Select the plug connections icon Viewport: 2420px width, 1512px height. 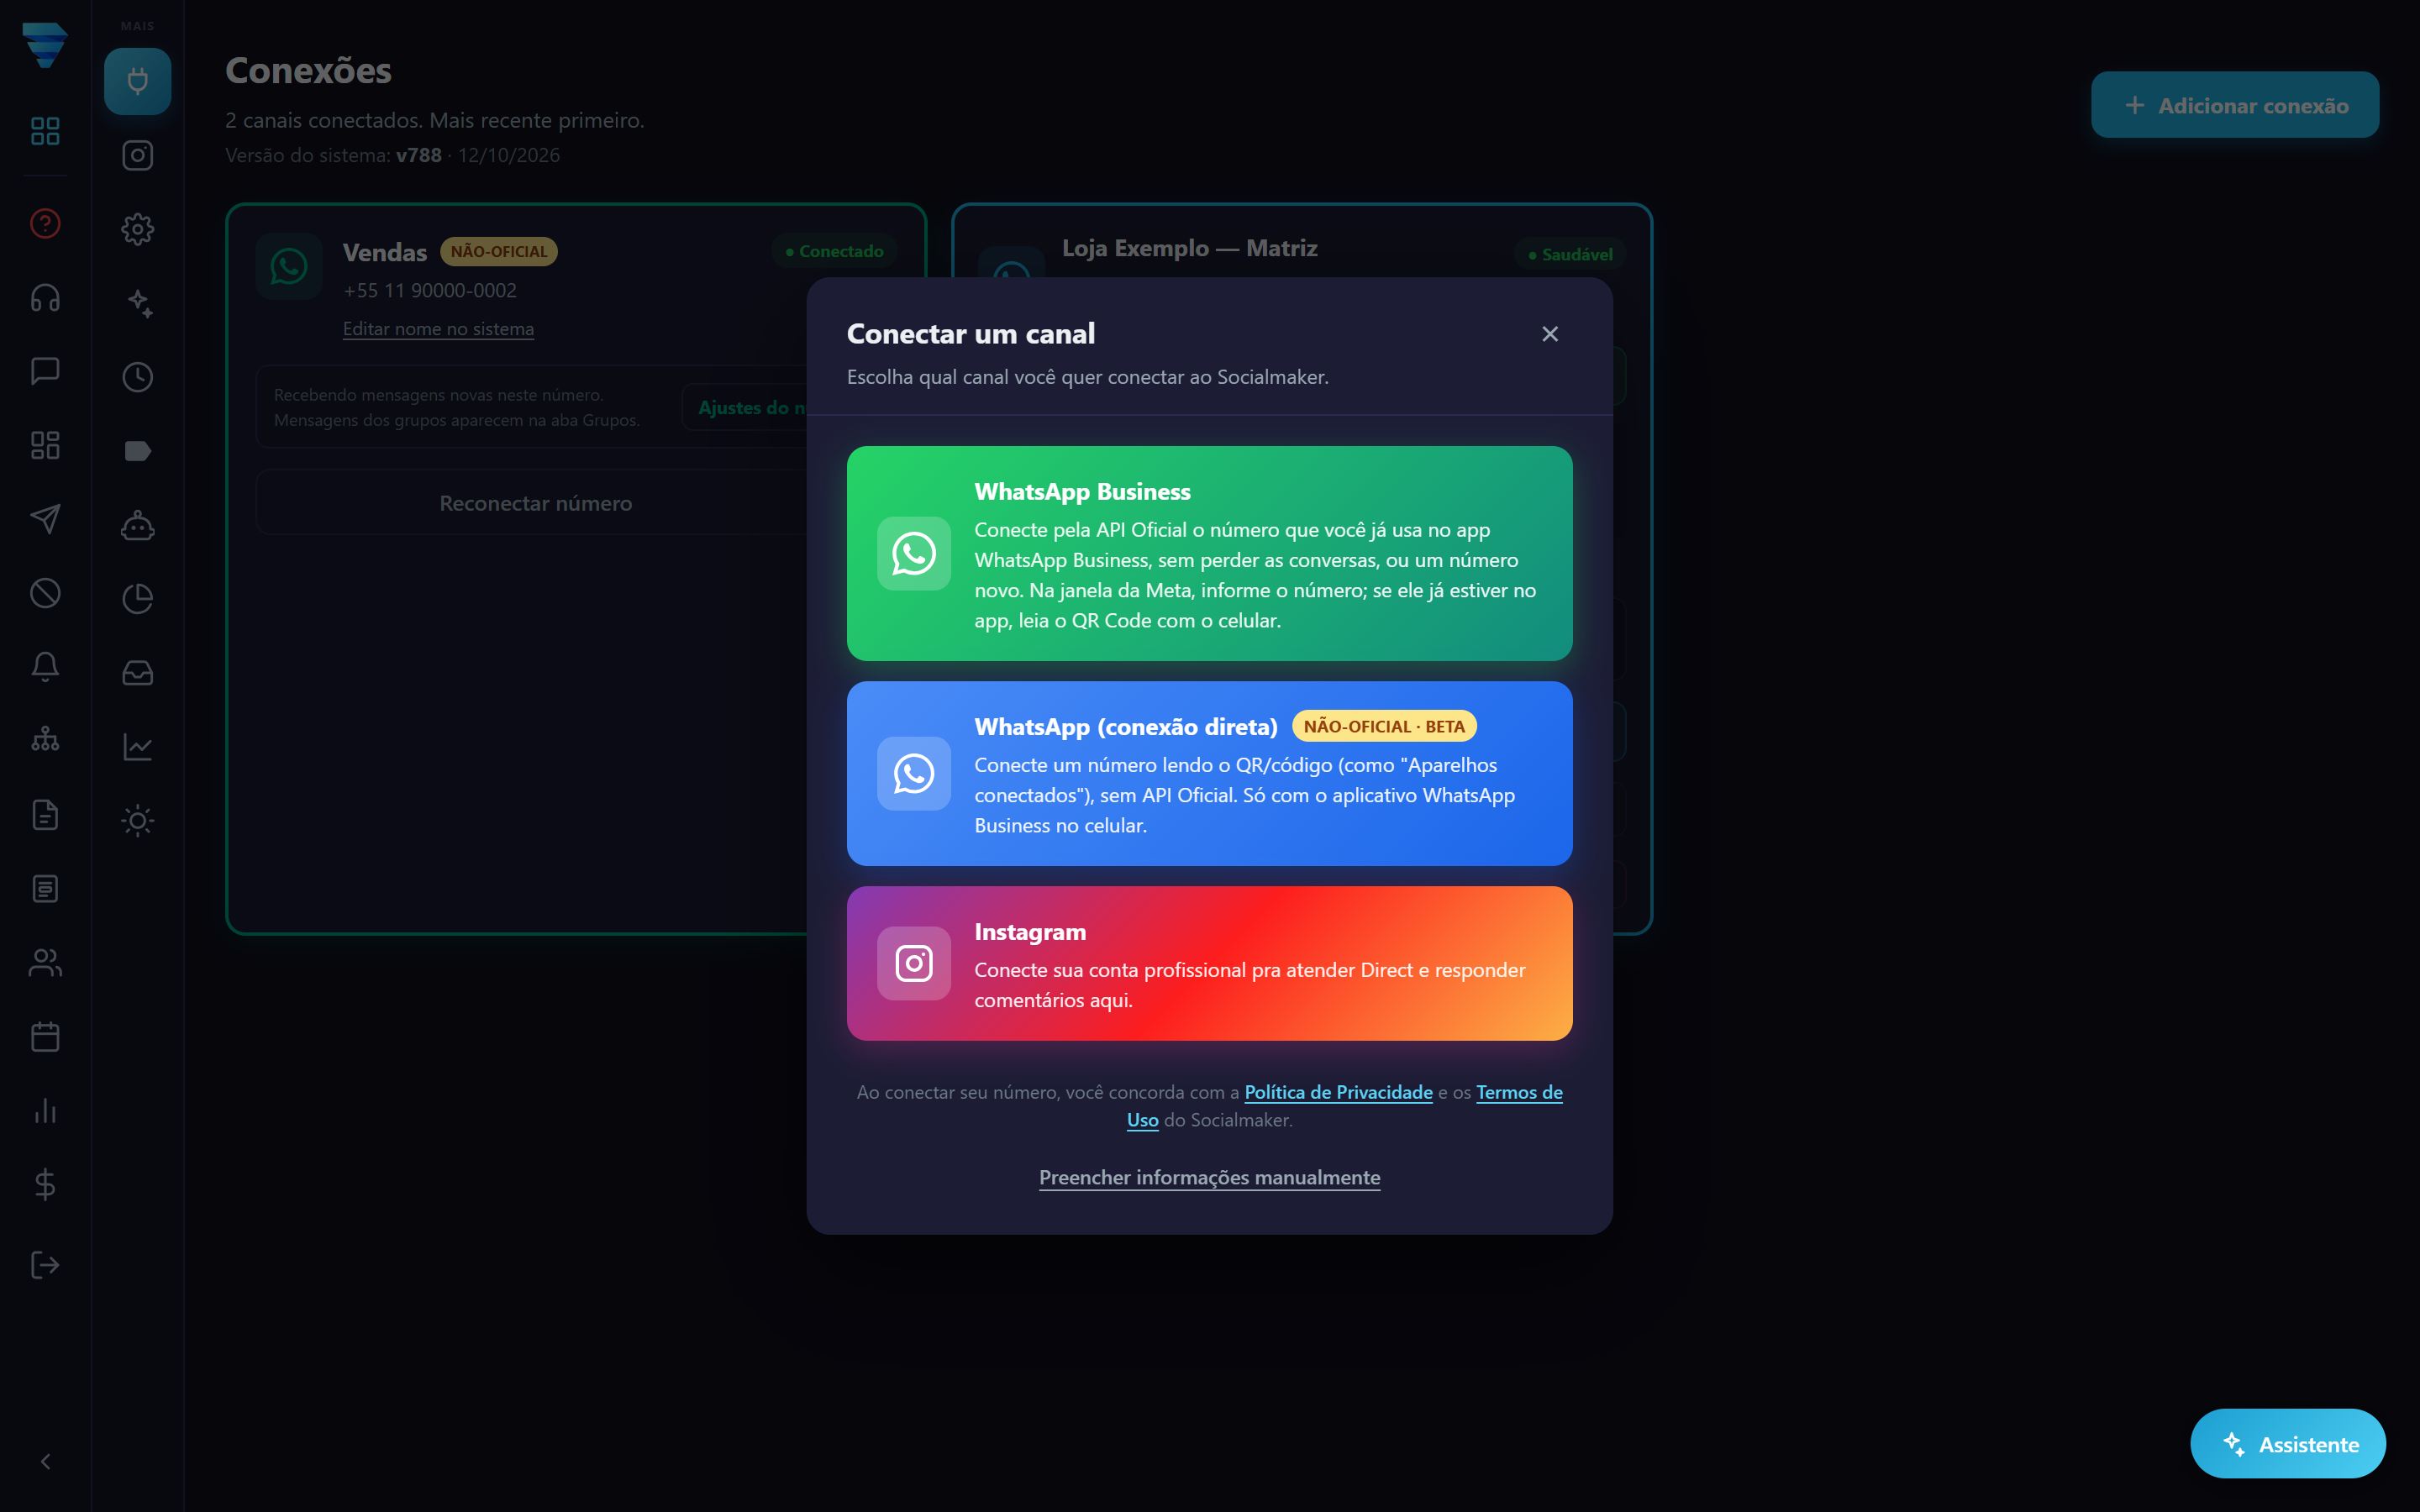tap(138, 81)
